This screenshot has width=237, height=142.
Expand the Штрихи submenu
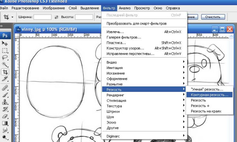pyautogui.click(x=145, y=111)
